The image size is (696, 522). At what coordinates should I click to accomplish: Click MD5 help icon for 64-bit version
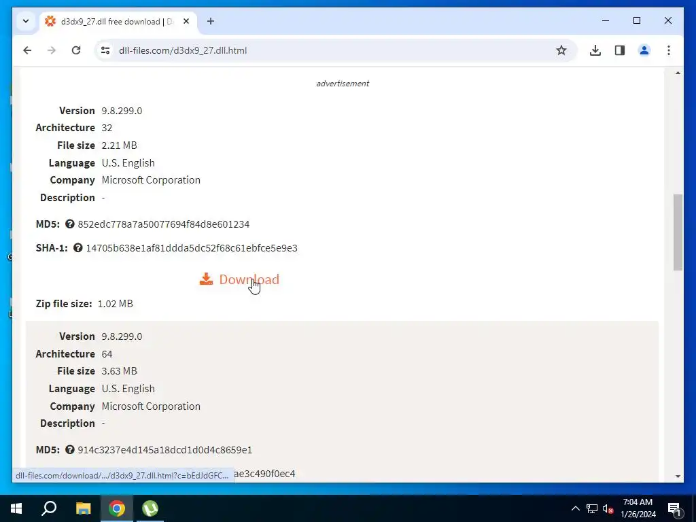coord(70,449)
